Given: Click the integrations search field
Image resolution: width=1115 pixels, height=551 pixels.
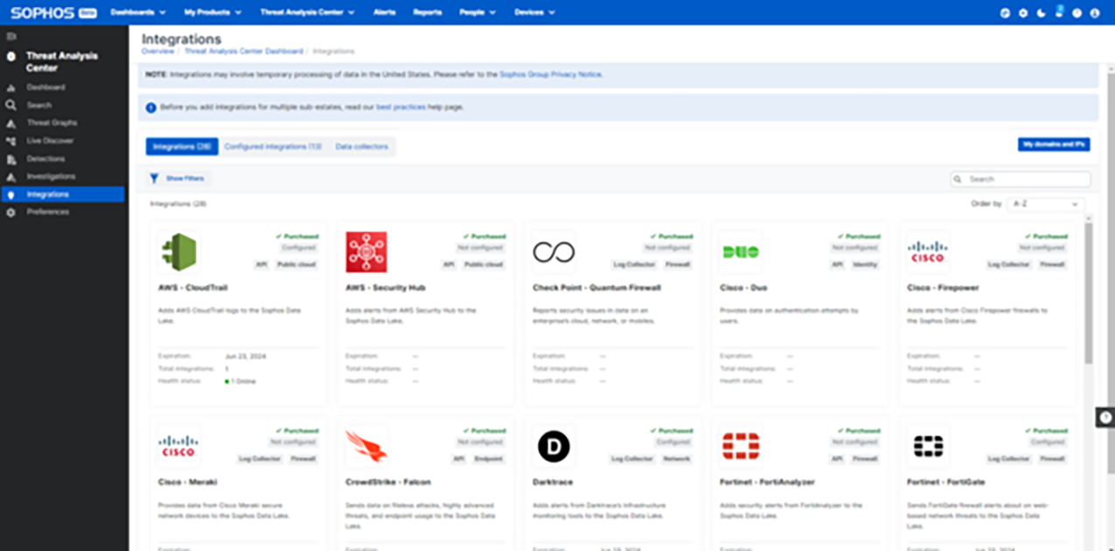Looking at the screenshot, I should click(1020, 178).
